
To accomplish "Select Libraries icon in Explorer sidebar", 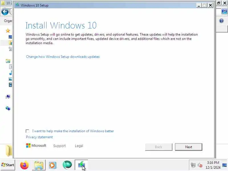I will 8,61.
